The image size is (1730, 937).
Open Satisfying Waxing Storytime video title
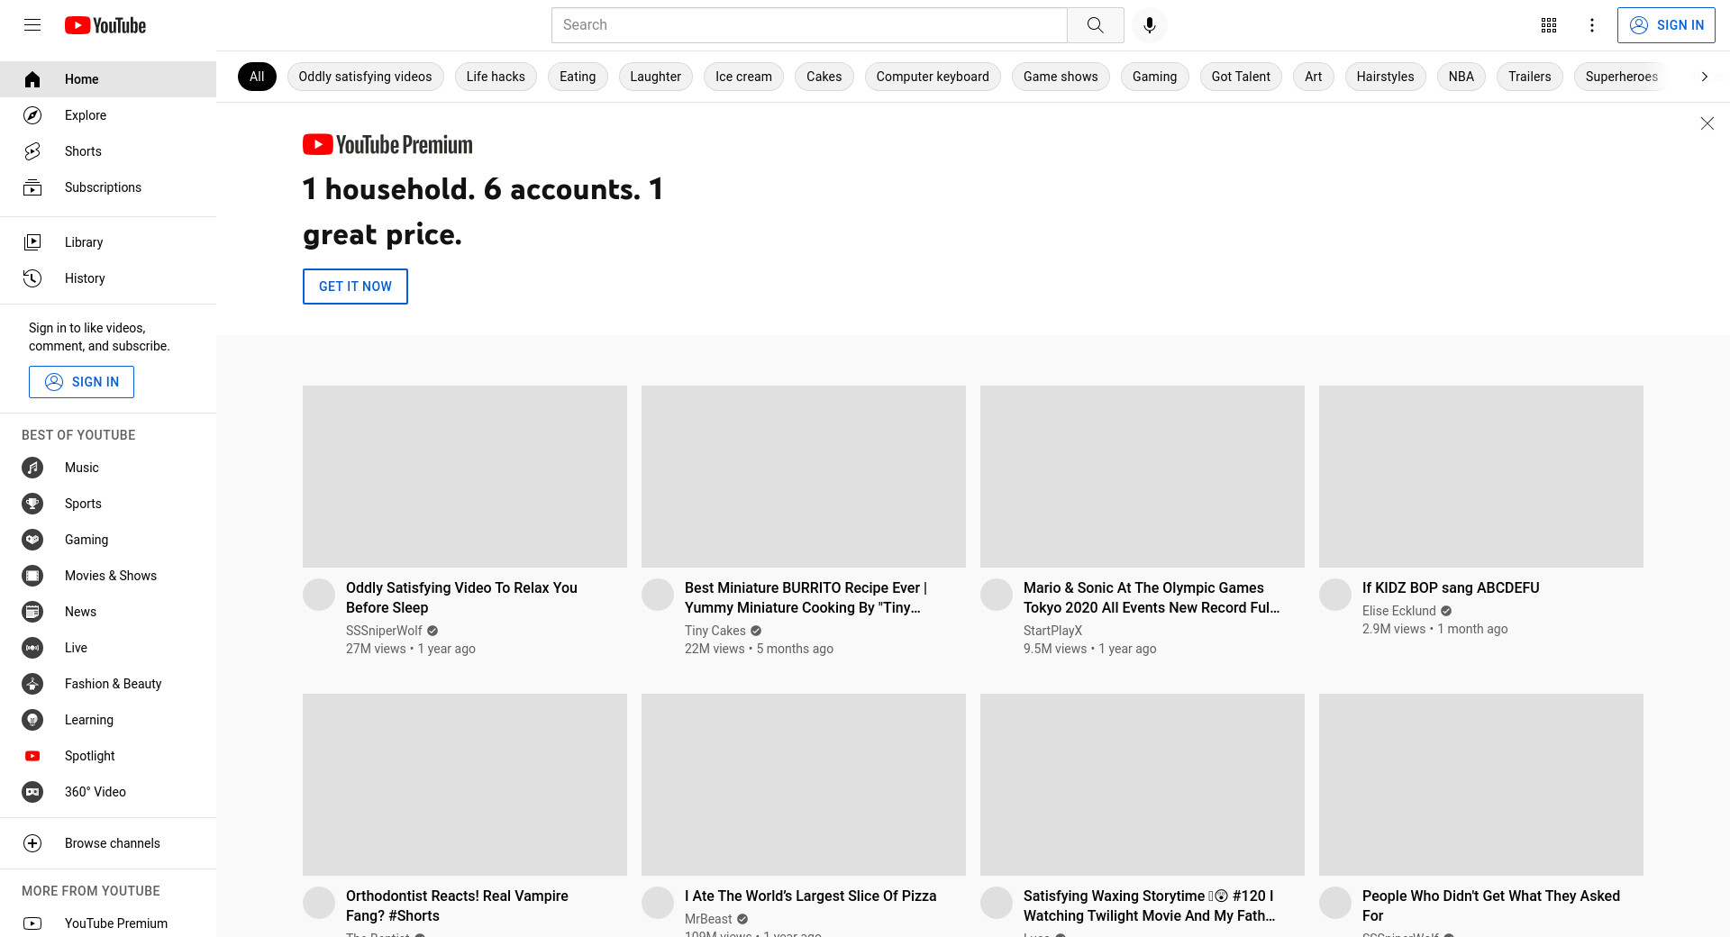tap(1150, 905)
